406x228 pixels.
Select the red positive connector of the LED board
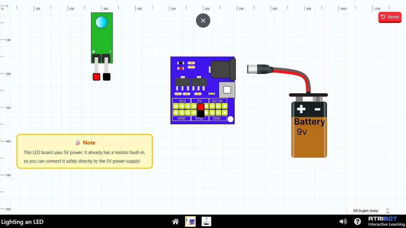[96, 77]
